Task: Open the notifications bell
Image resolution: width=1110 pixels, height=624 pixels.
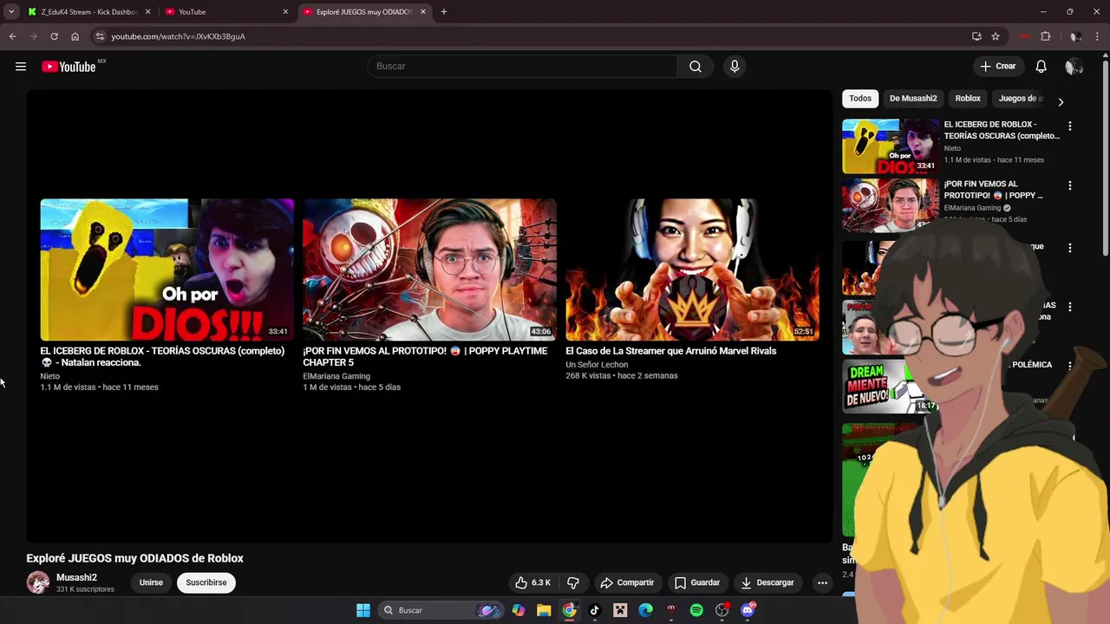Action: [x=1041, y=67]
